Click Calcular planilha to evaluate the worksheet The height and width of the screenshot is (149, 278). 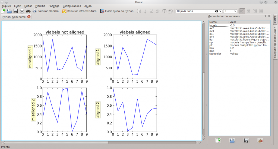tap(46, 11)
